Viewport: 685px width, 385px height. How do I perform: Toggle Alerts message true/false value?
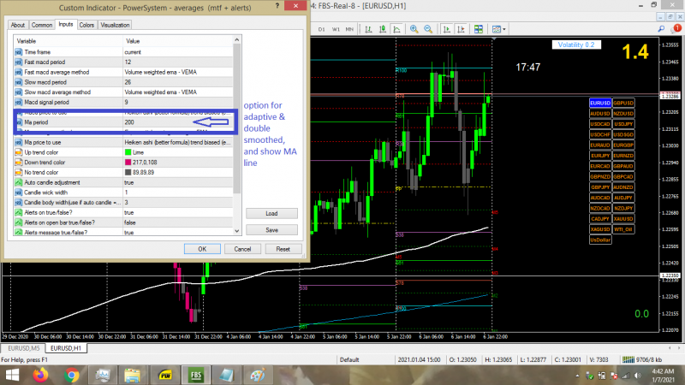point(178,232)
